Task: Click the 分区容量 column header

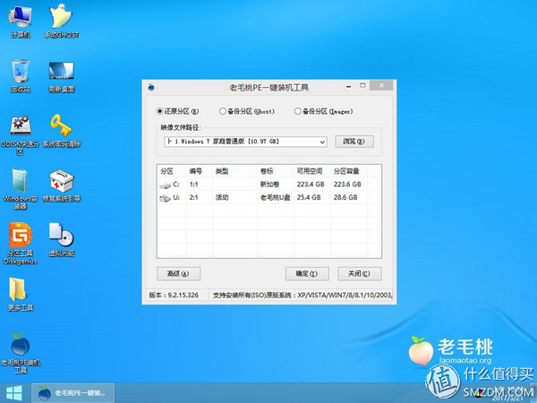Action: tap(349, 171)
